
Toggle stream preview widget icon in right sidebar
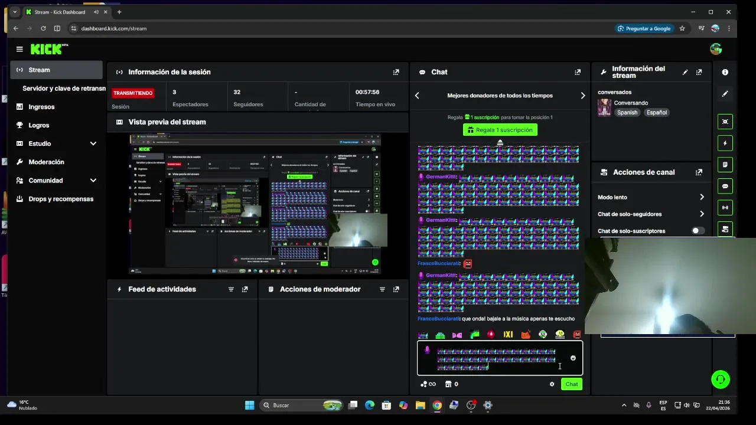(725, 122)
